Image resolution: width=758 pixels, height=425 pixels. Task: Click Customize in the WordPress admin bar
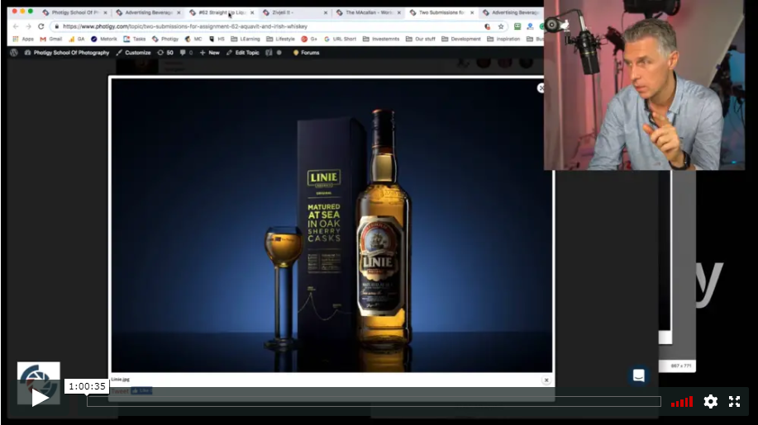pyautogui.click(x=133, y=53)
